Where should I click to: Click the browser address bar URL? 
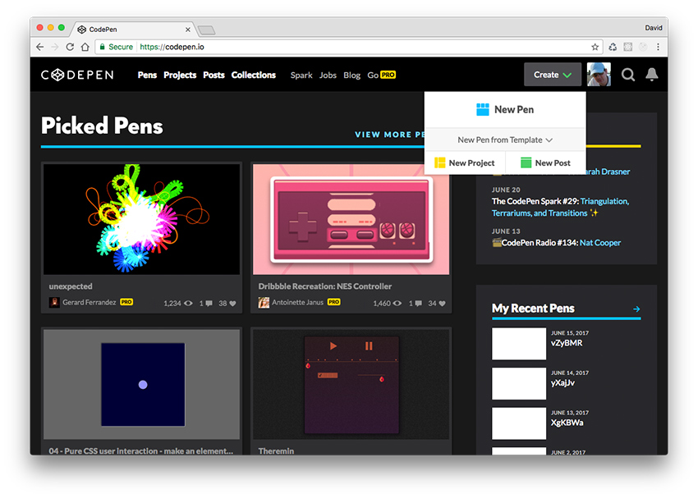tap(172, 47)
